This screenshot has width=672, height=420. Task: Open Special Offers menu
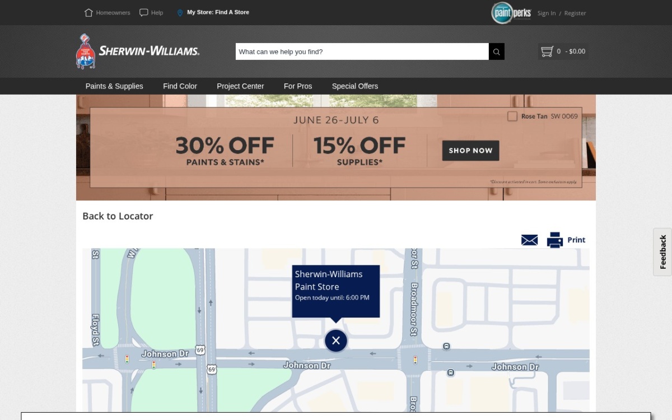click(355, 86)
